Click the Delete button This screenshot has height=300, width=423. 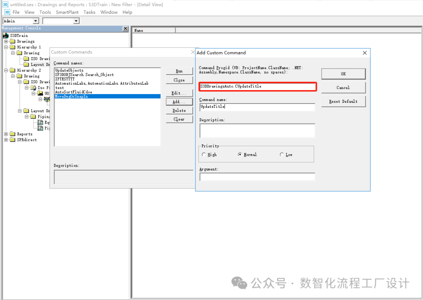click(179, 111)
